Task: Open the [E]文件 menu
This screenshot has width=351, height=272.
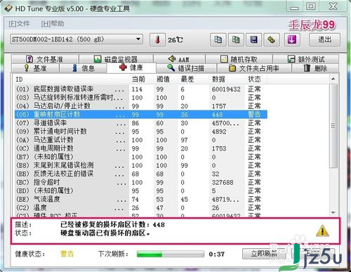Action: click(19, 24)
